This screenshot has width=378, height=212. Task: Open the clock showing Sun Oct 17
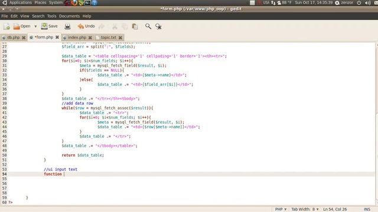(x=314, y=2)
